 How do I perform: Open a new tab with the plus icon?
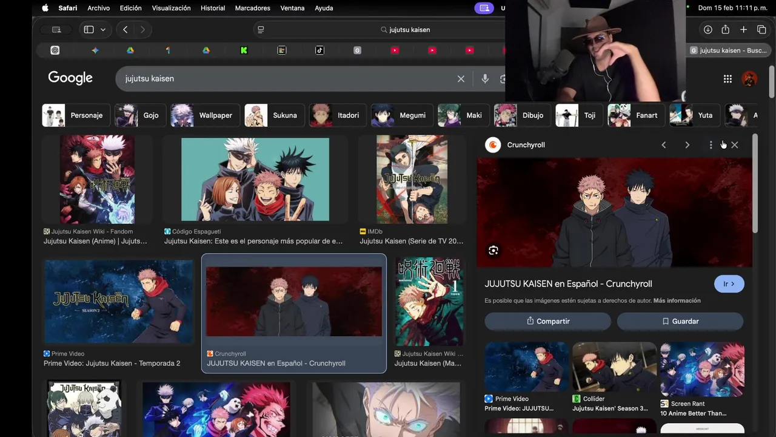(743, 30)
